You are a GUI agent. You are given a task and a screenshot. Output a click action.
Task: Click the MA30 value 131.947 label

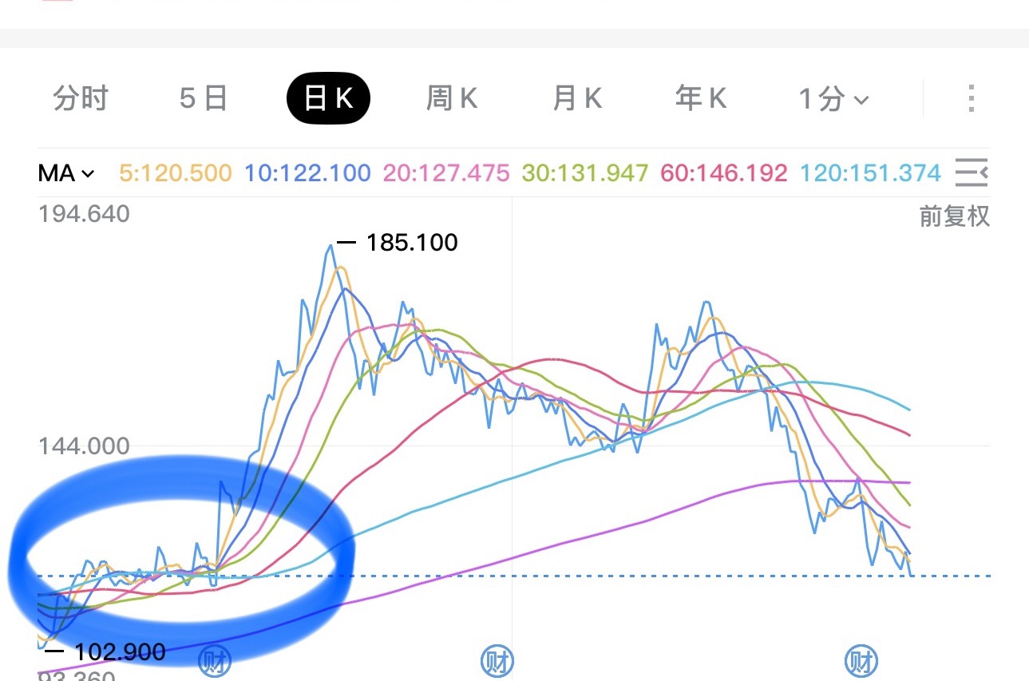tap(584, 172)
